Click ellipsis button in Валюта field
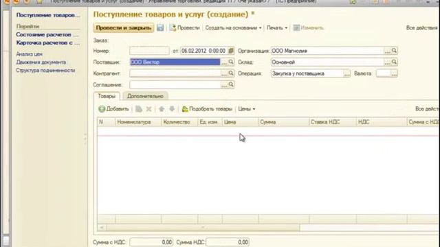Viewport: 440px width, 247px height. 394,73
